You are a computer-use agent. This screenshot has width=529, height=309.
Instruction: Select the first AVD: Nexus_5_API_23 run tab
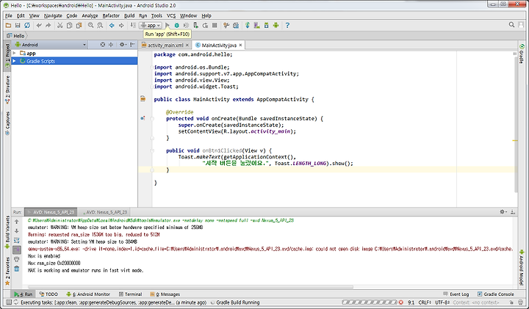tap(51, 212)
